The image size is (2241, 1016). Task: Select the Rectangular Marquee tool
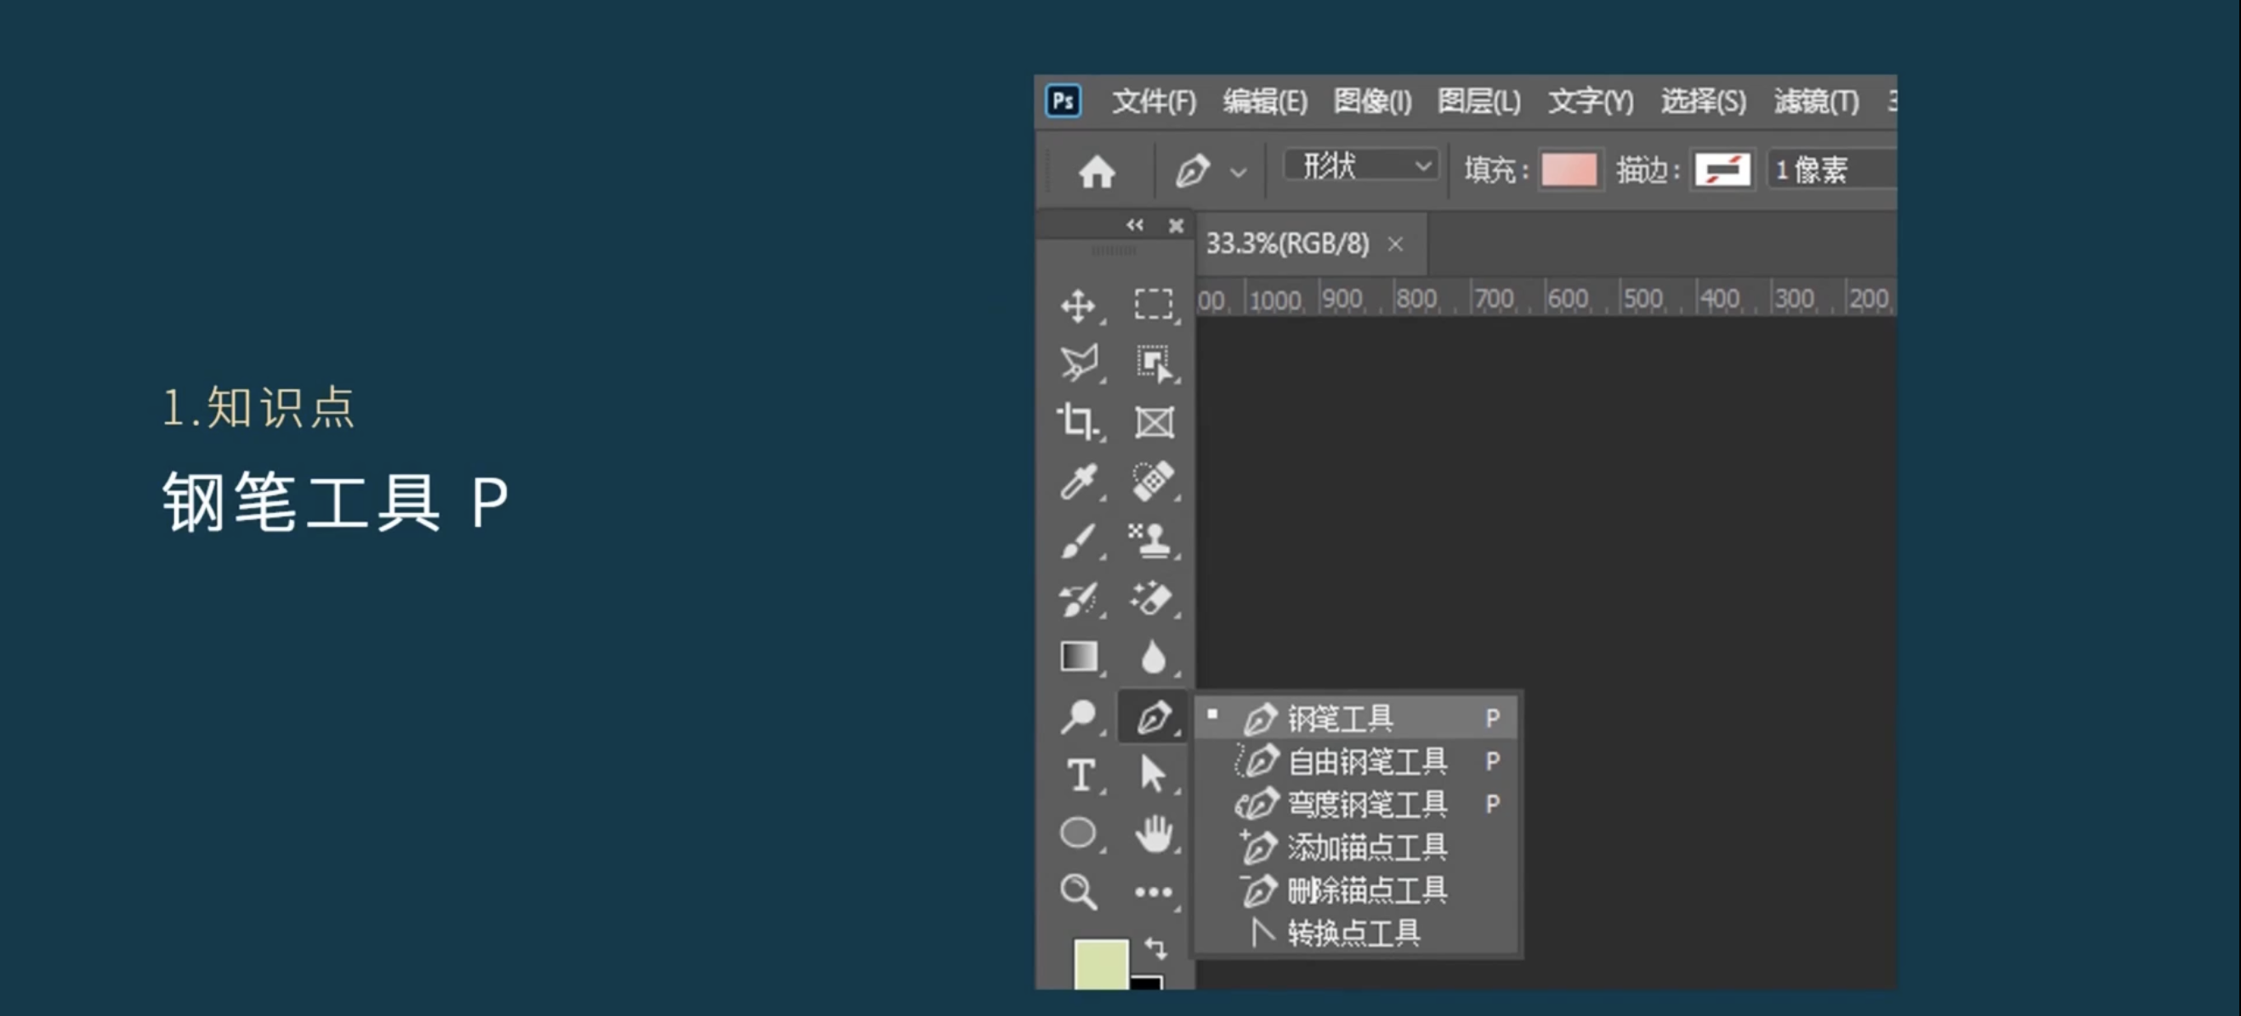point(1153,305)
